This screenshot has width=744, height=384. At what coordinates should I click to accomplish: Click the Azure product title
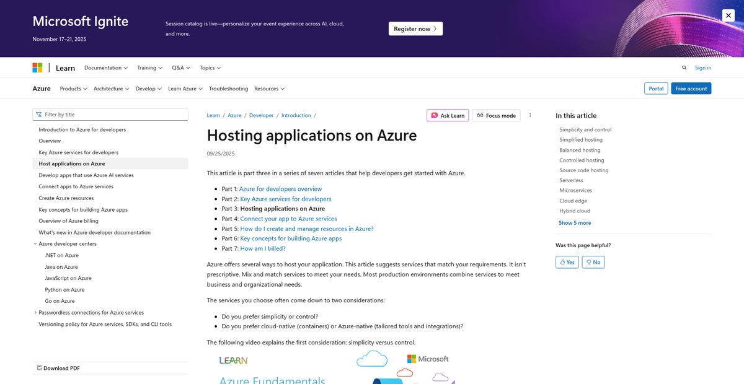[42, 89]
